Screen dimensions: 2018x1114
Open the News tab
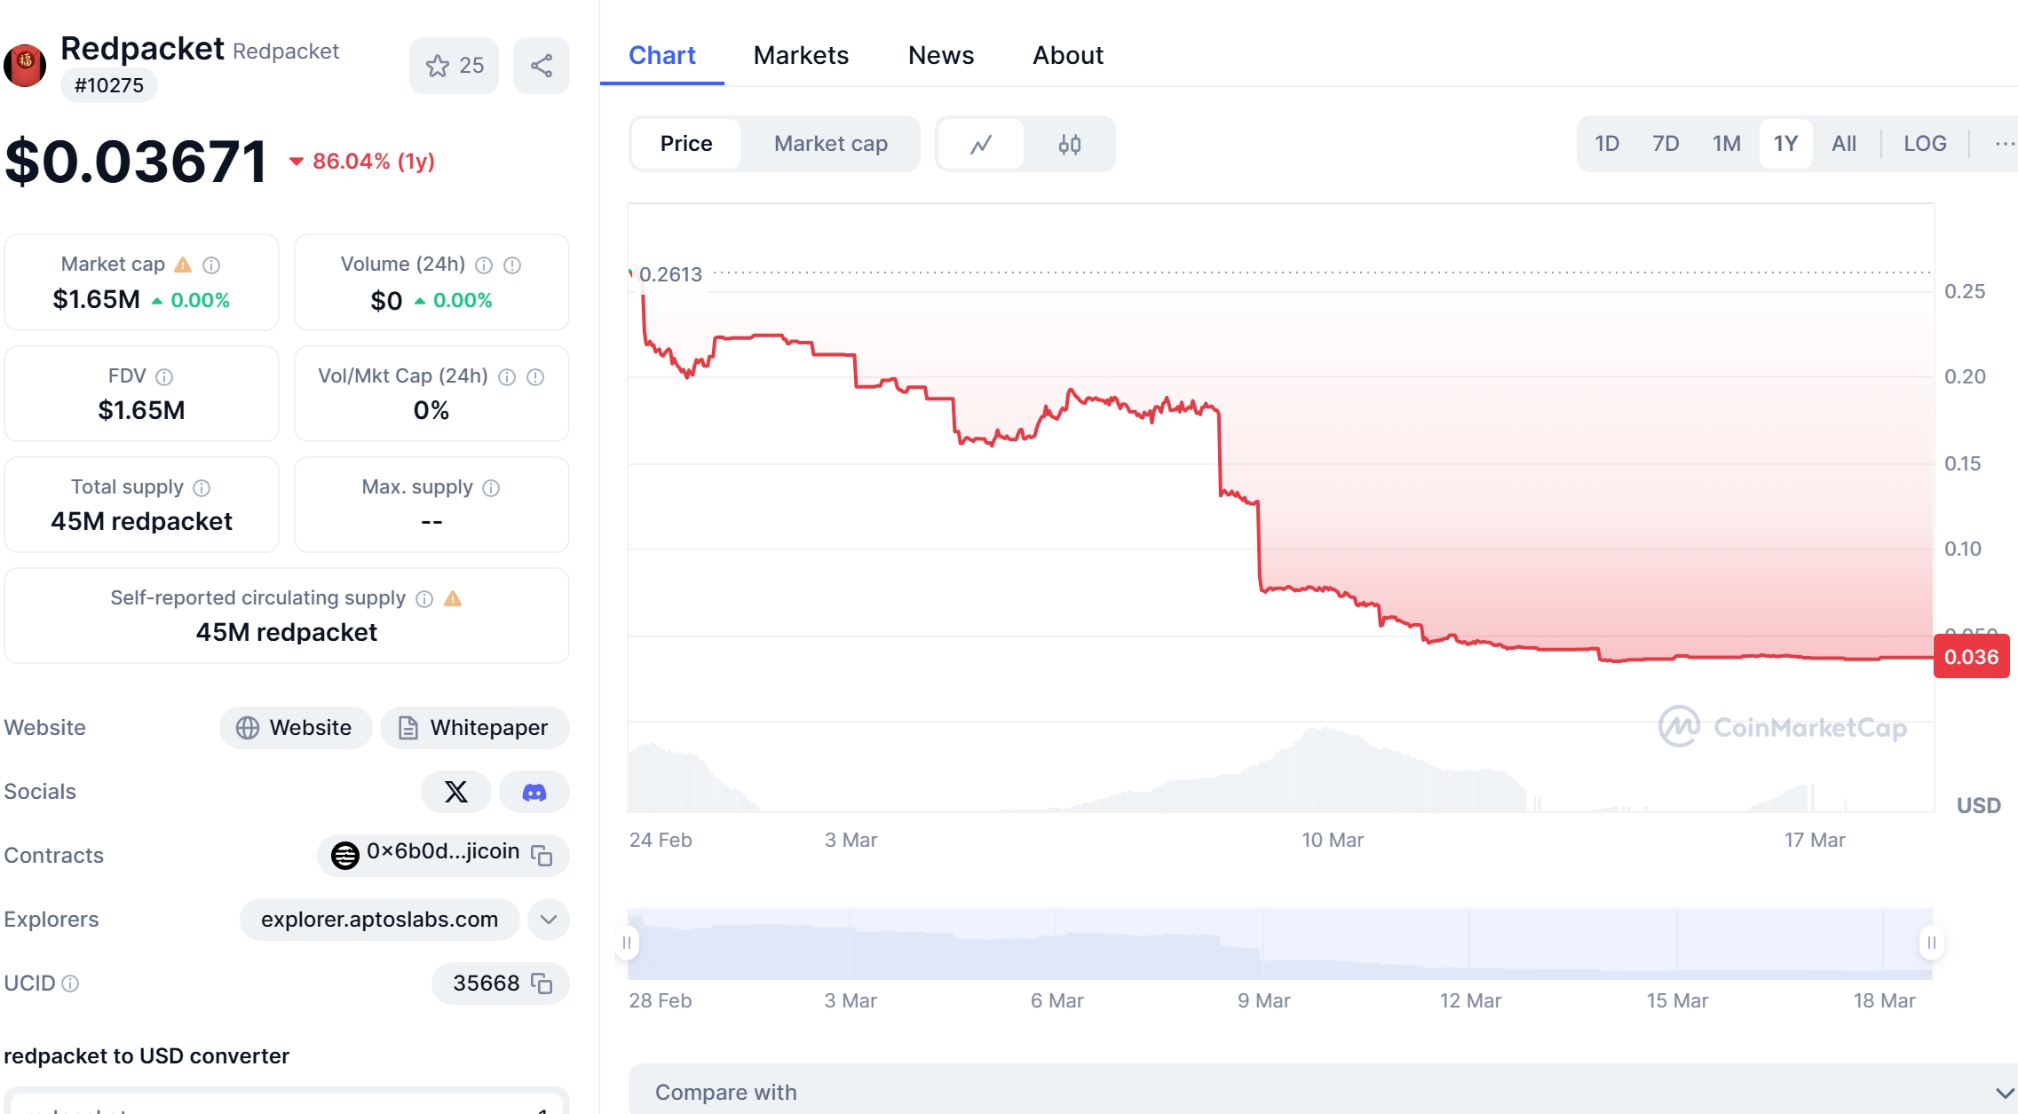[941, 55]
